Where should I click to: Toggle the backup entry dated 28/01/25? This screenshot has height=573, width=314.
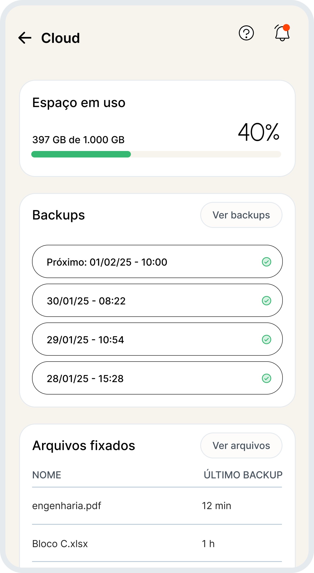135,378
